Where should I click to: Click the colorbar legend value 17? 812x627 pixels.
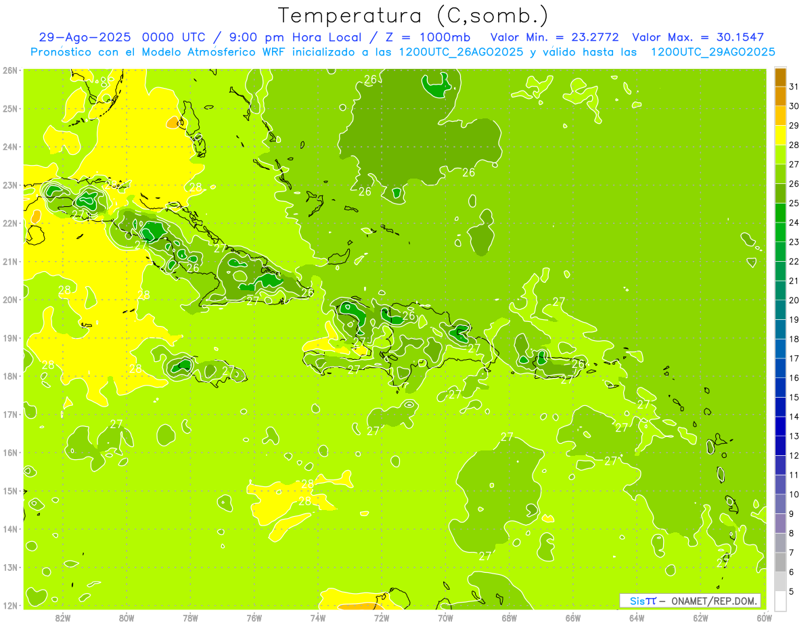pyautogui.click(x=794, y=358)
